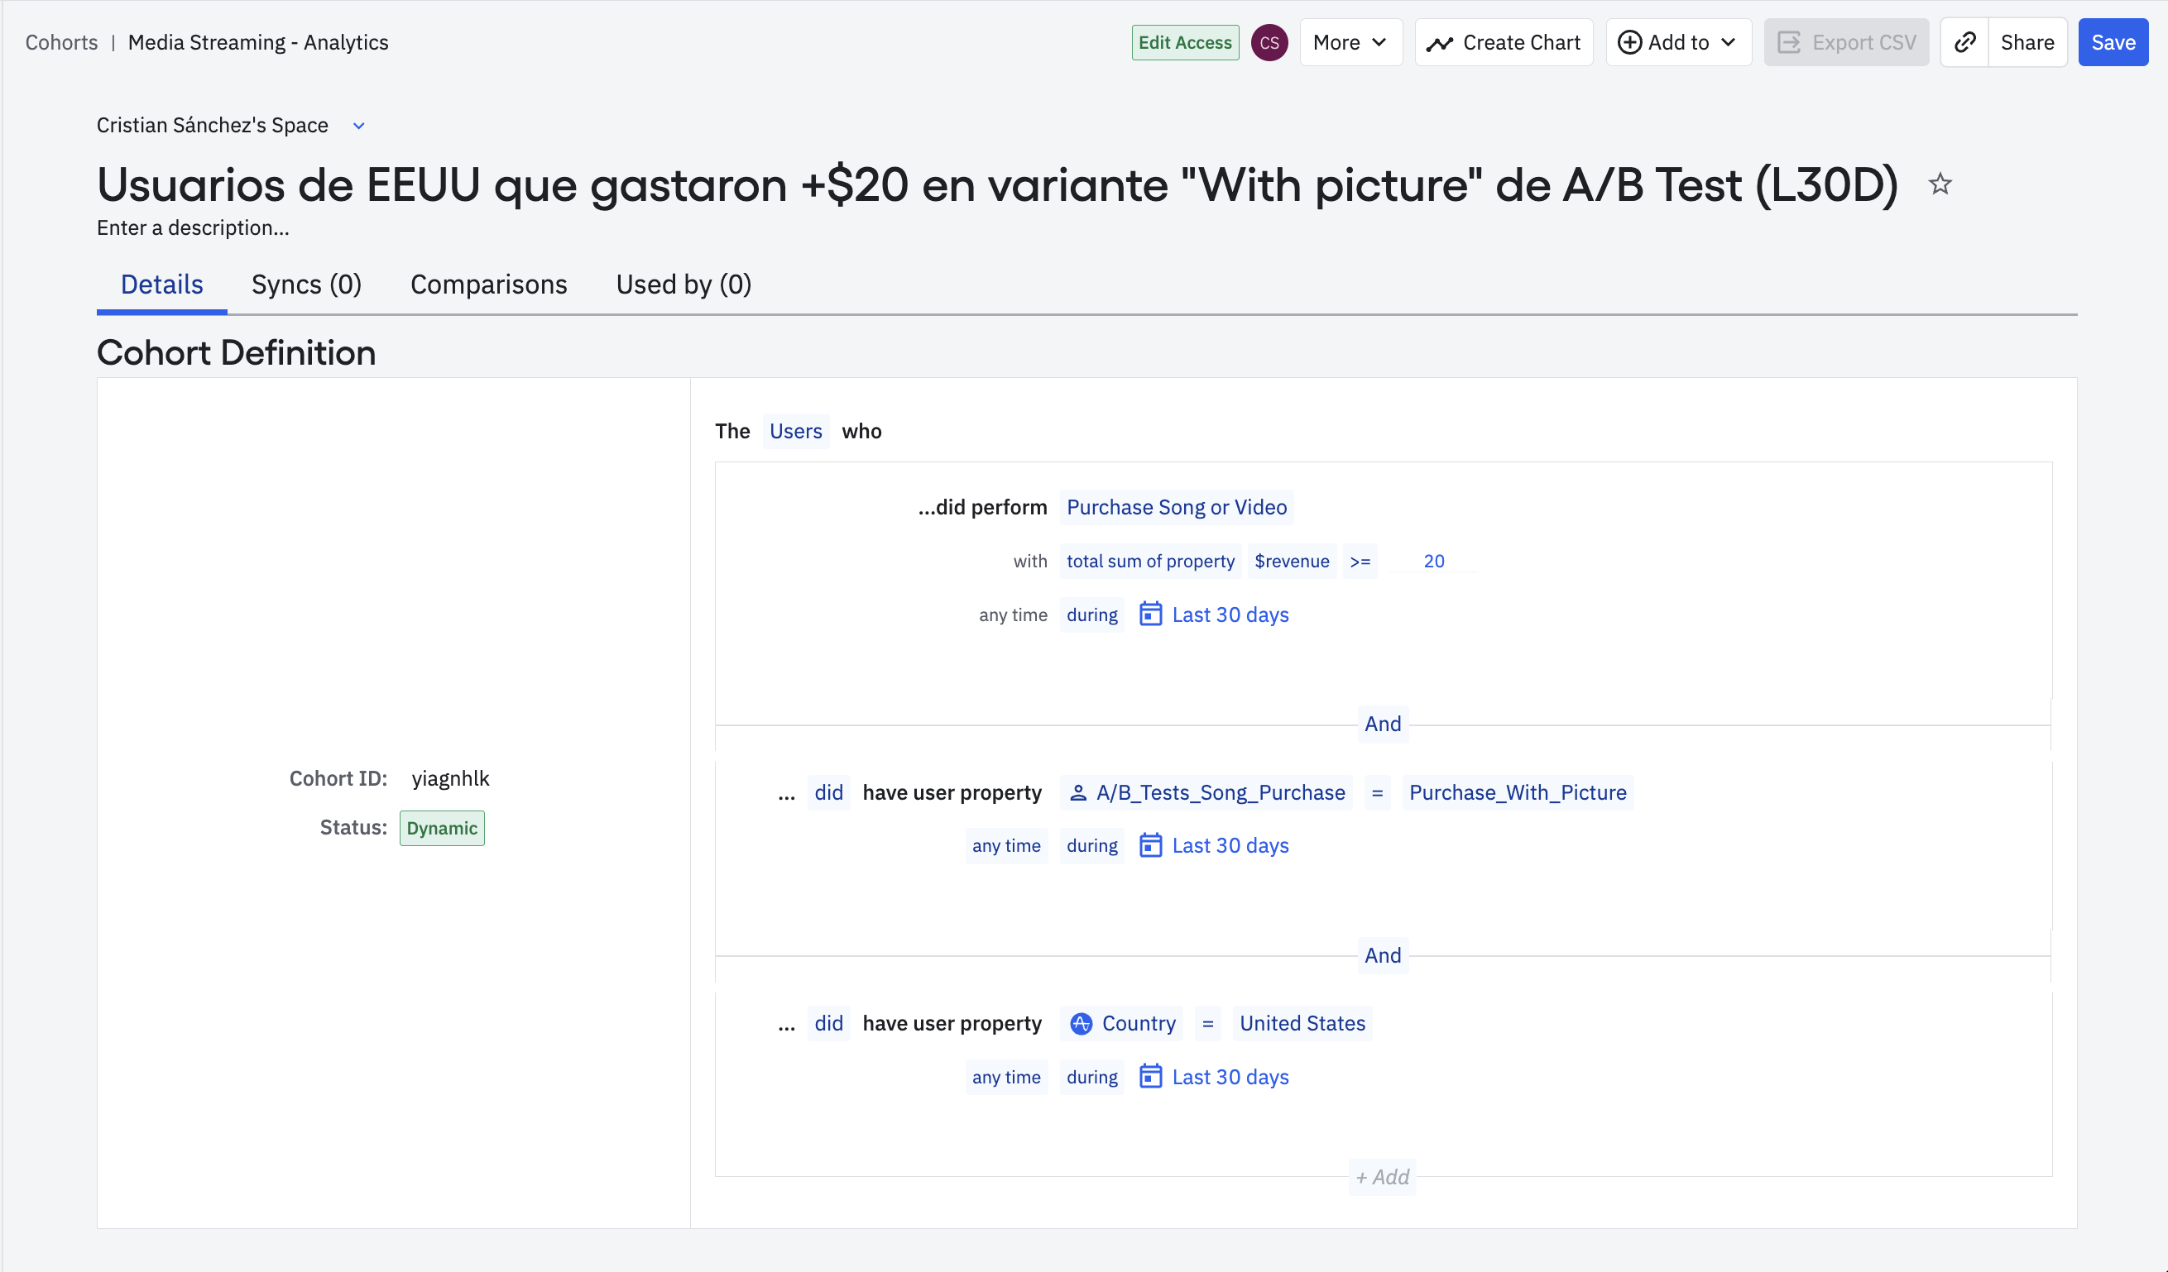Click calendar icon in A/B_Tests_Song_Purchase condition
Viewport: 2168px width, 1272px height.
pos(1150,845)
